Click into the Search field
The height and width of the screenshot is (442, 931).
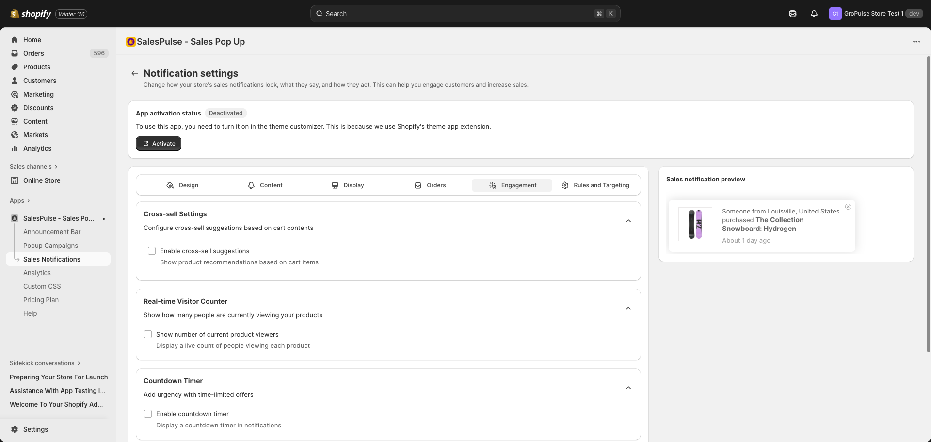[465, 13]
